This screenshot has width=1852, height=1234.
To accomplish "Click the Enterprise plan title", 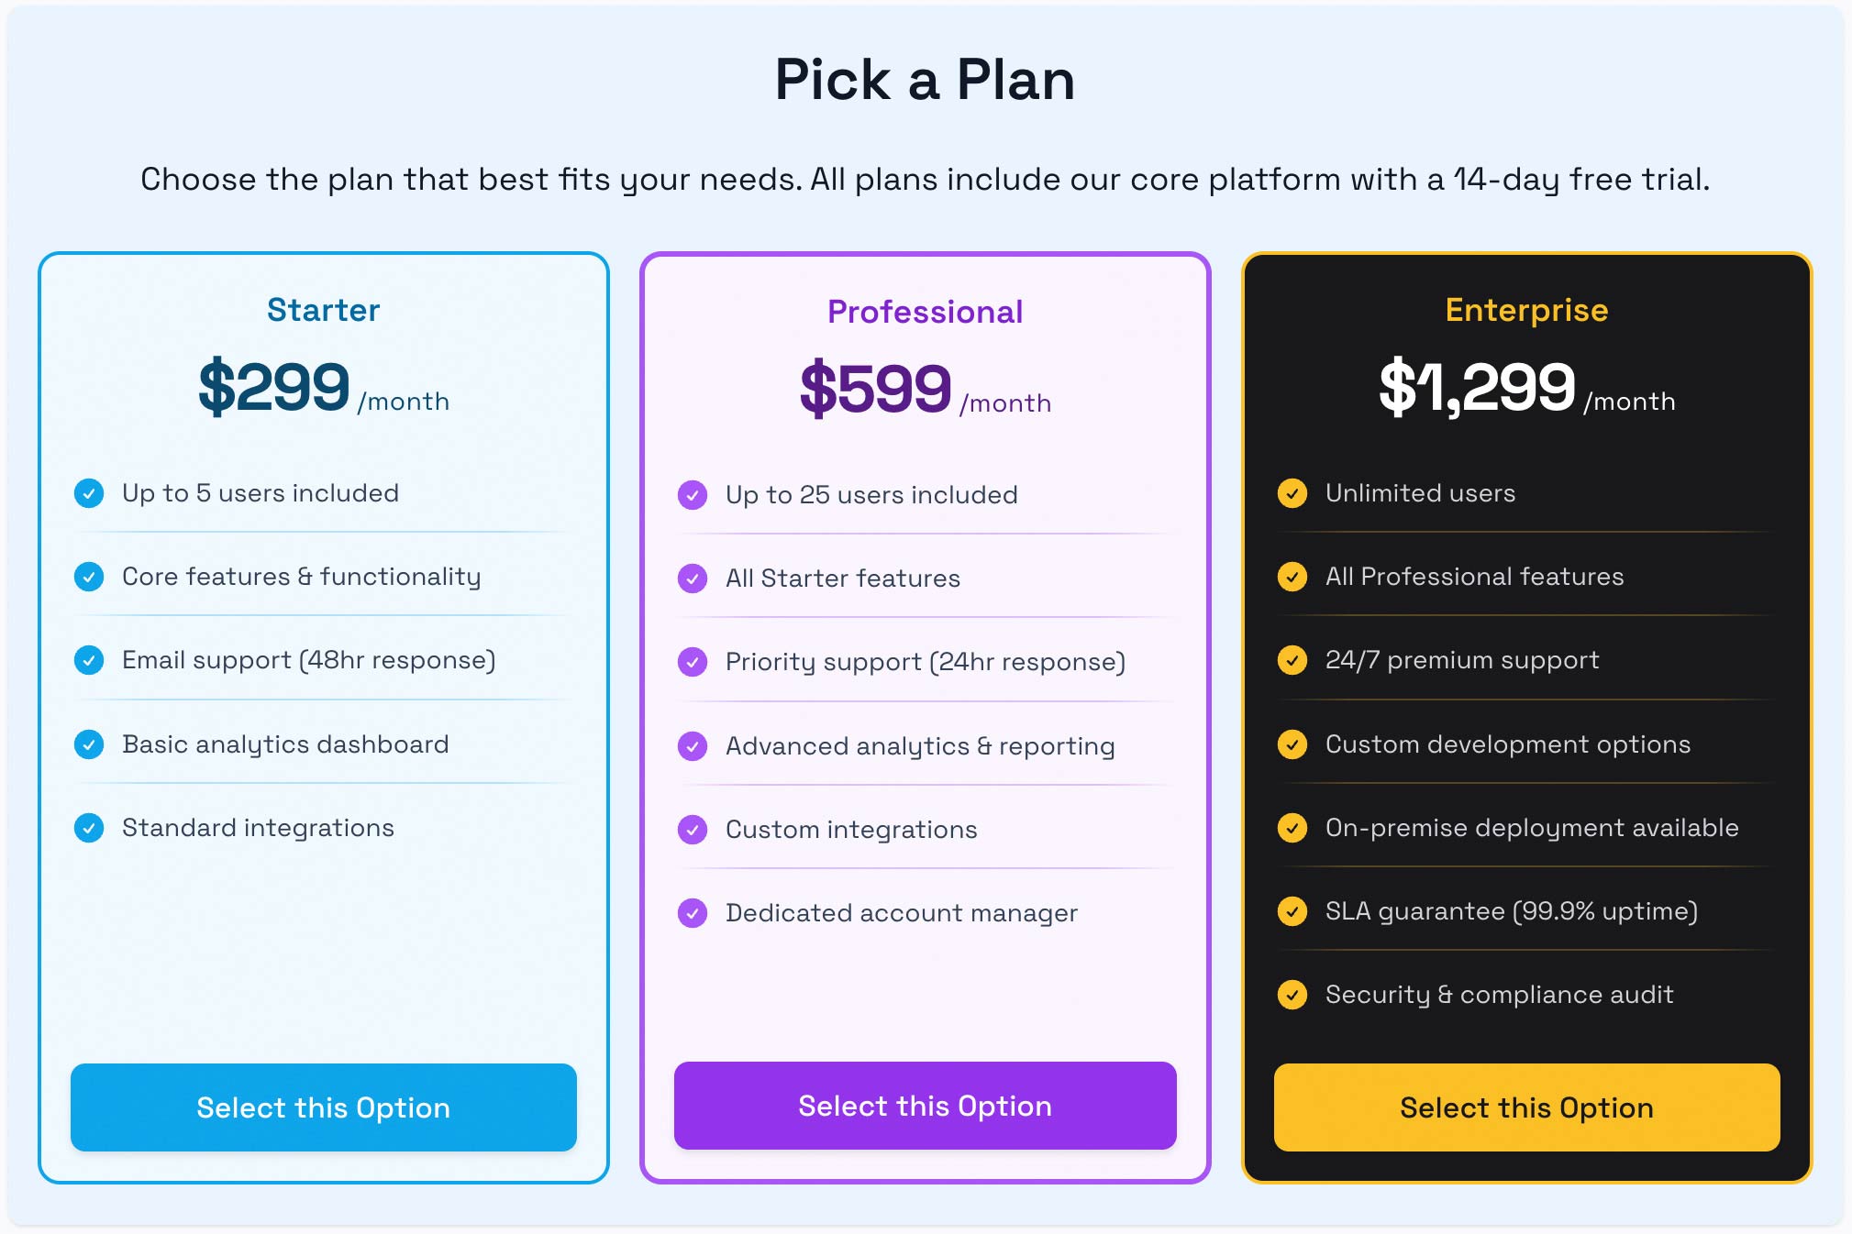I will [x=1525, y=310].
